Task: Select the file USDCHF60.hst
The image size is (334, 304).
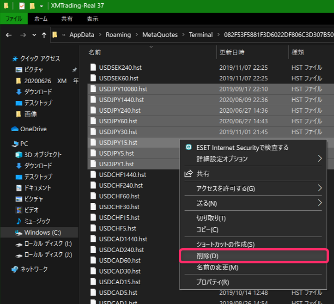Action: [x=119, y=196]
